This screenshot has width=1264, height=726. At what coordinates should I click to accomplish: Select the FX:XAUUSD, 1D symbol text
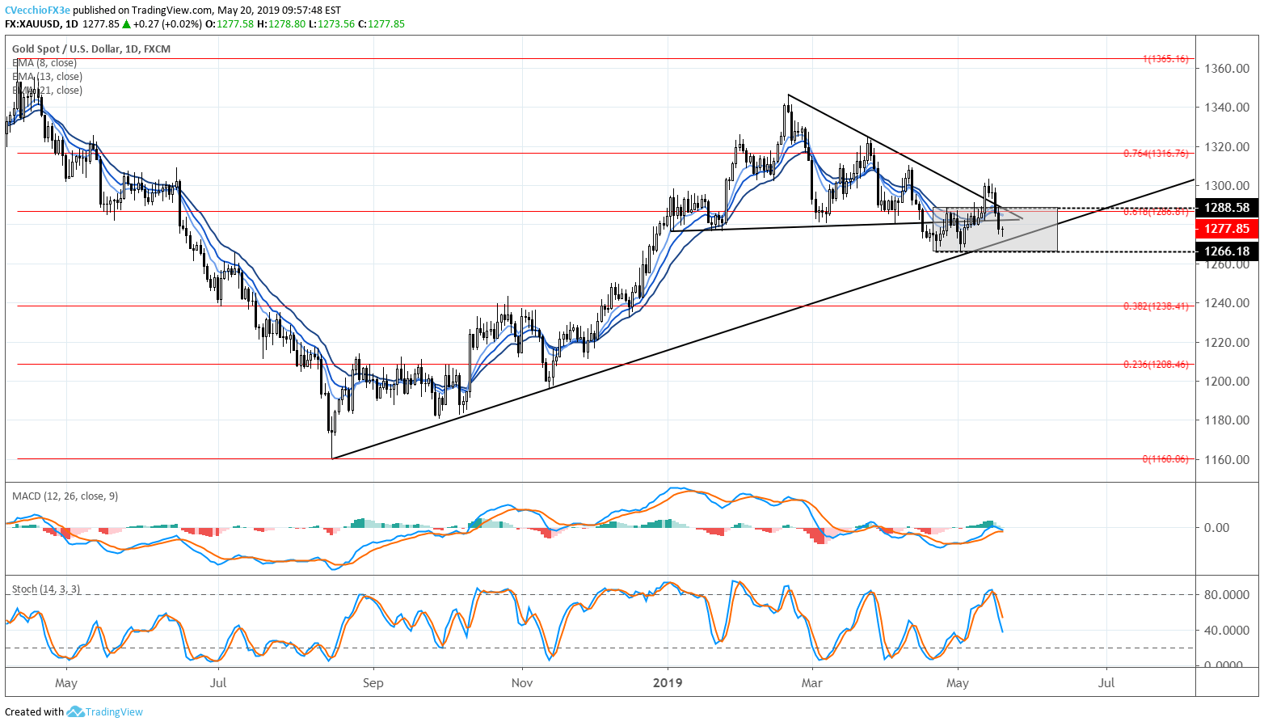[x=42, y=24]
